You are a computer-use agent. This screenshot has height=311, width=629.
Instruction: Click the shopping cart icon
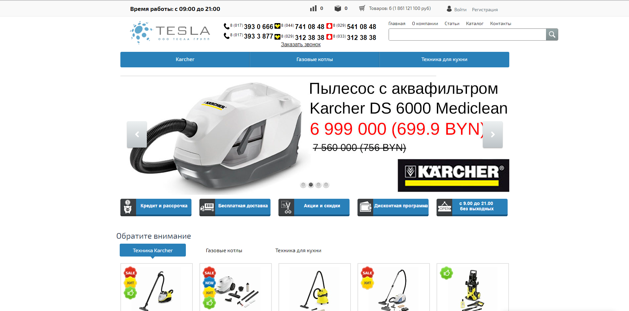pos(362,8)
